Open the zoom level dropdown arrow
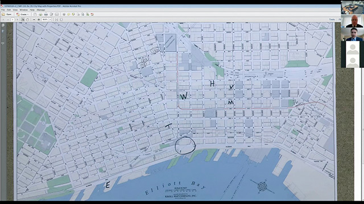This screenshot has width=364, height=204. click(x=50, y=20)
